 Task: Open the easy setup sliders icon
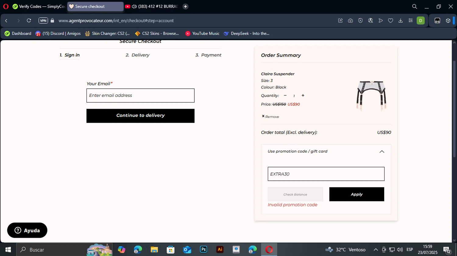coord(411,21)
